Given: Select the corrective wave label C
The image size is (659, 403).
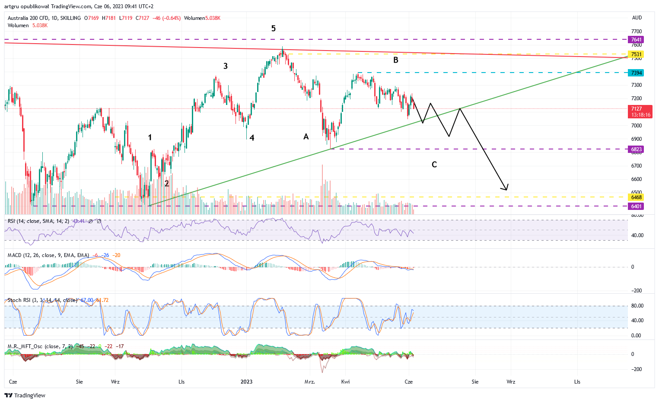Looking at the screenshot, I should click(434, 165).
